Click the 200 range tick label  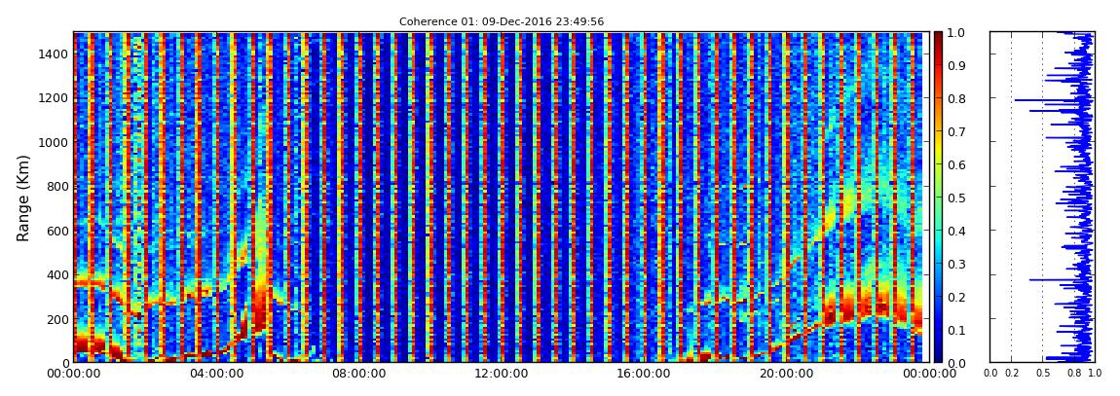click(x=57, y=319)
